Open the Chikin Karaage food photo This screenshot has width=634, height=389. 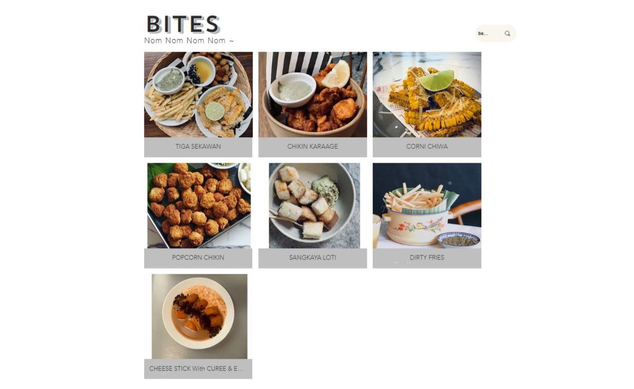tap(313, 95)
